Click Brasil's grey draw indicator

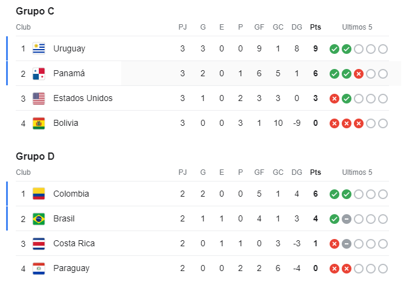tap(346, 219)
